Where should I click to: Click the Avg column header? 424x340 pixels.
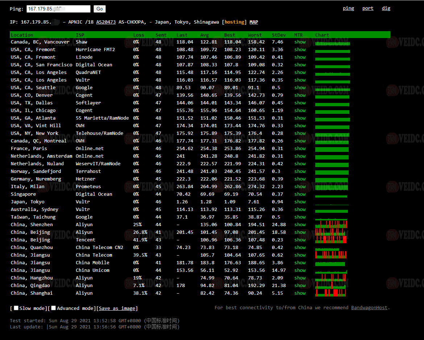point(204,35)
